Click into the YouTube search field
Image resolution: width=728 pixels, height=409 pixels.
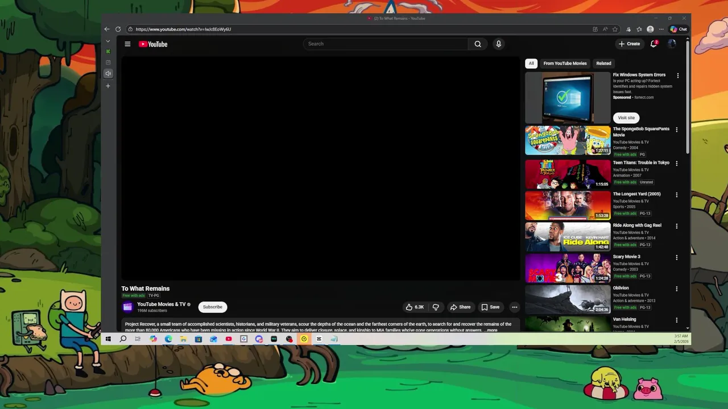(x=387, y=44)
